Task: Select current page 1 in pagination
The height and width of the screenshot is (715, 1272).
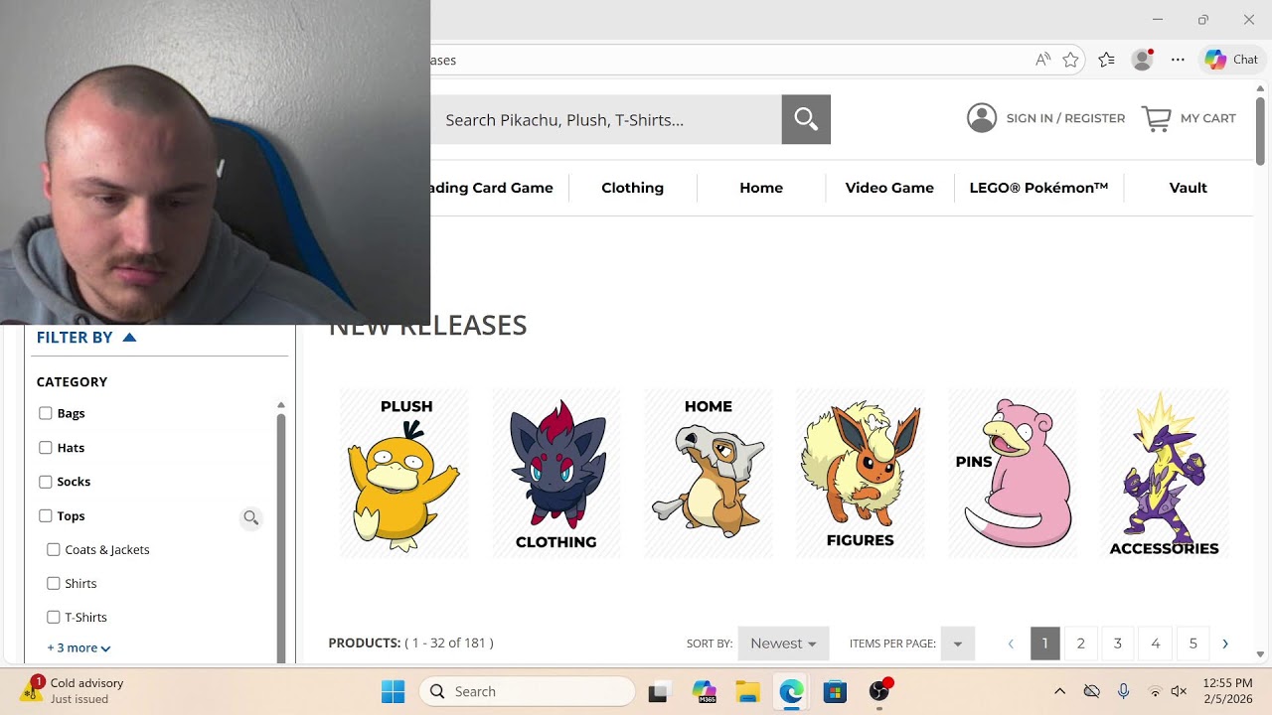Action: (1045, 643)
